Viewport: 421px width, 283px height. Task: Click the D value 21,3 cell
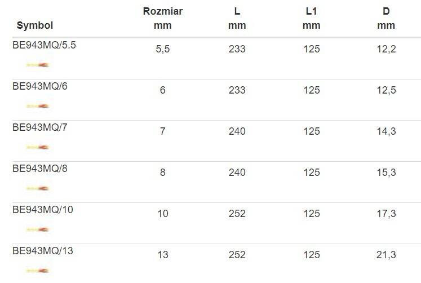click(386, 255)
